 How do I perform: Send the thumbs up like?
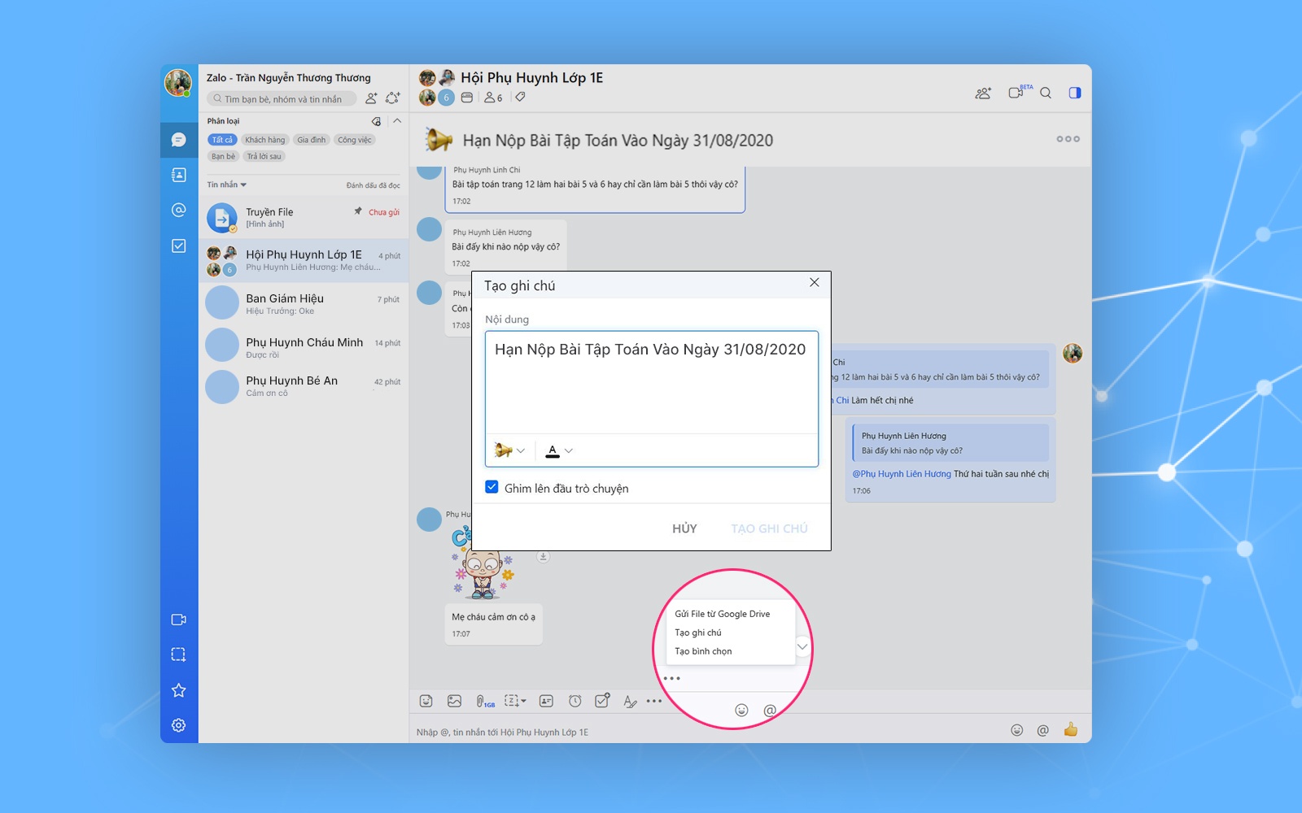1070,730
